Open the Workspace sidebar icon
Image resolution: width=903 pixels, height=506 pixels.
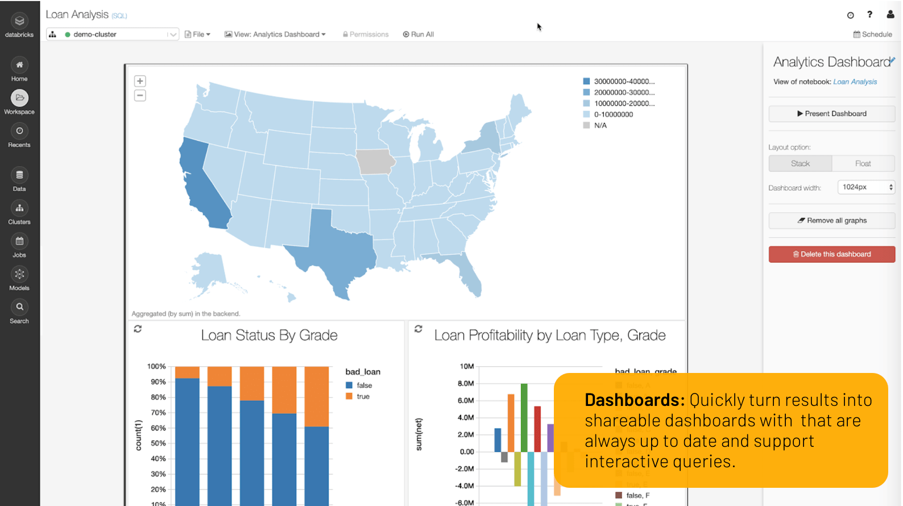[x=19, y=98]
